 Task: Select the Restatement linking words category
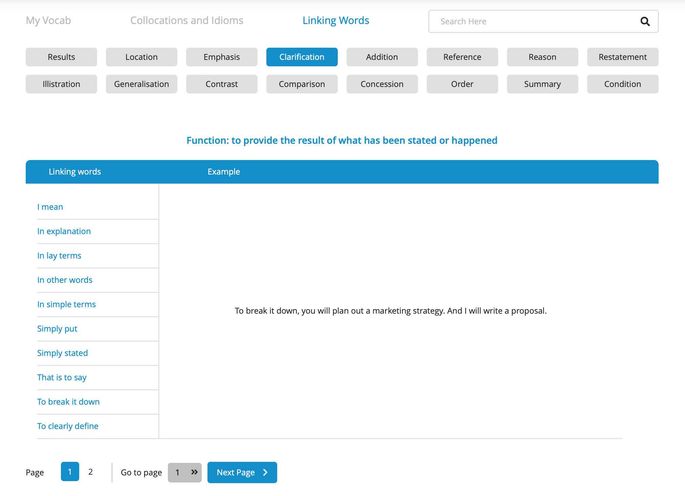click(623, 57)
